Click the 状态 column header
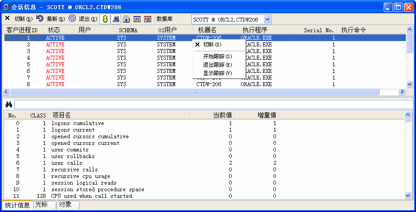This screenshot has height=212, width=416. pyautogui.click(x=54, y=30)
